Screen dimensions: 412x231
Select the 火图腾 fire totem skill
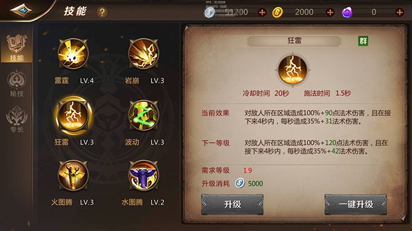[73, 176]
